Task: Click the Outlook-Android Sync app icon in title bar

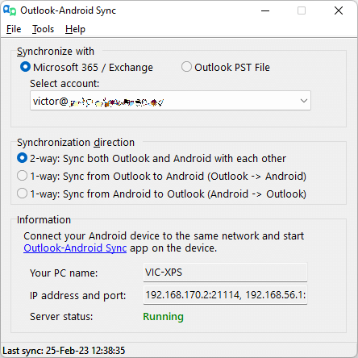Action: (x=10, y=10)
